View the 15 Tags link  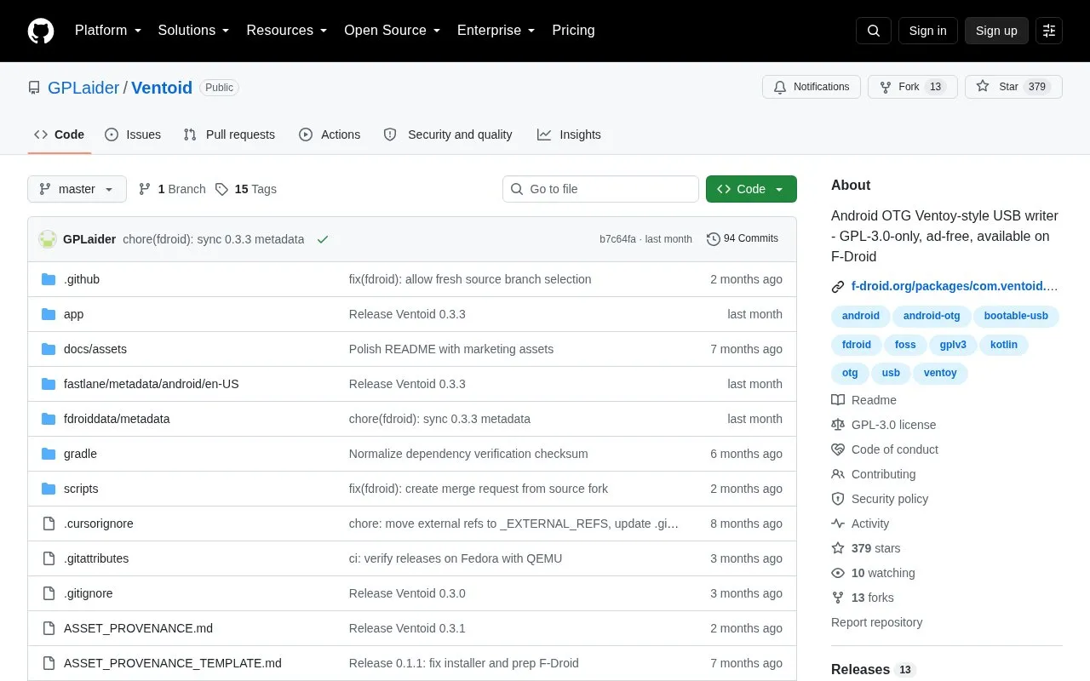246,189
